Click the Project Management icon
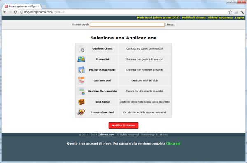 coord(82,70)
